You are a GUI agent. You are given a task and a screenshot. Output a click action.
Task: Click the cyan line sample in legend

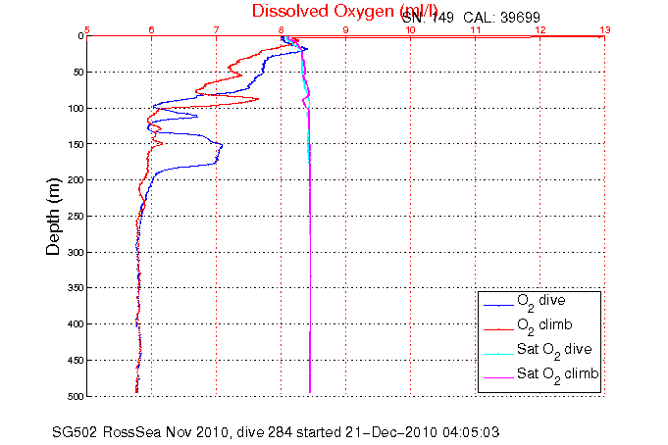(x=495, y=352)
